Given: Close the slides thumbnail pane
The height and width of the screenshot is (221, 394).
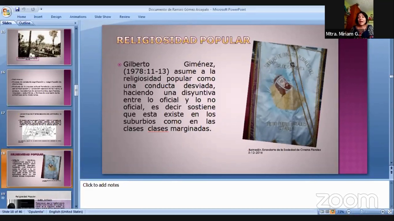Looking at the screenshot, I should 76,23.
